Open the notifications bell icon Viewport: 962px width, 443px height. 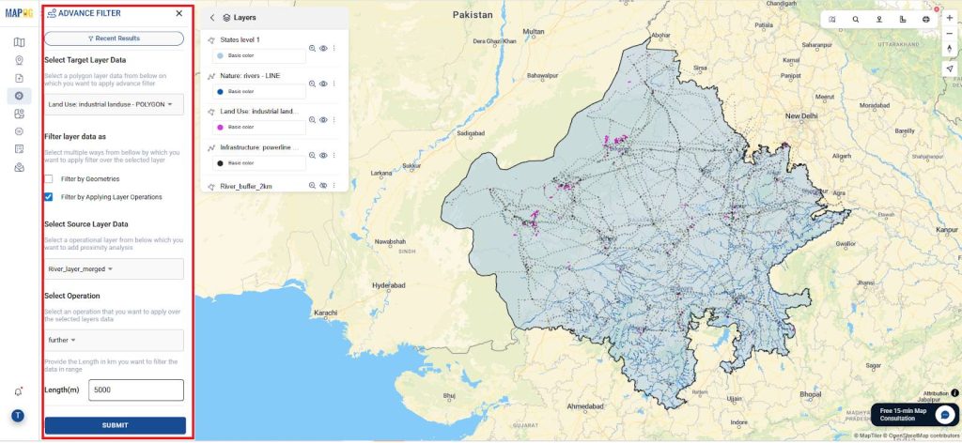click(19, 391)
